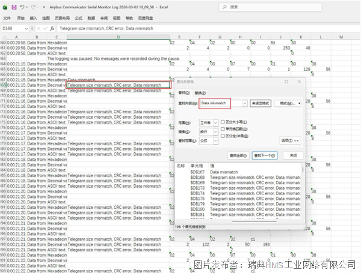Click the fx Insert Function icon
Screen dimensions: 361x273
(x=52, y=28)
